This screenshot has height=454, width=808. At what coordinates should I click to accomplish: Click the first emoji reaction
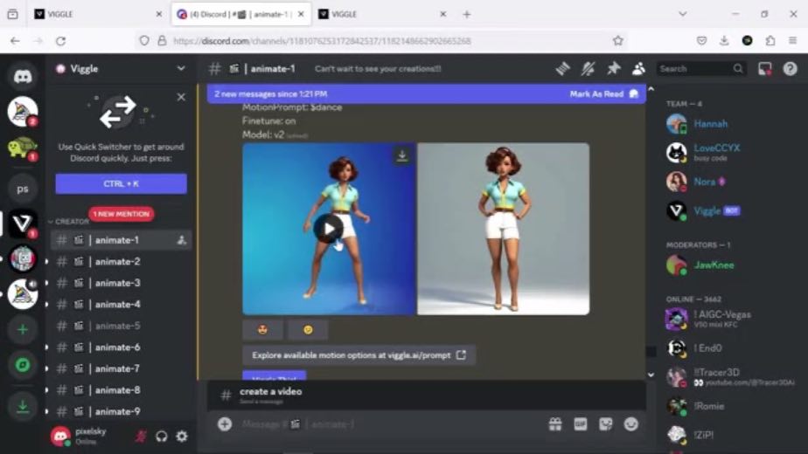[263, 330]
